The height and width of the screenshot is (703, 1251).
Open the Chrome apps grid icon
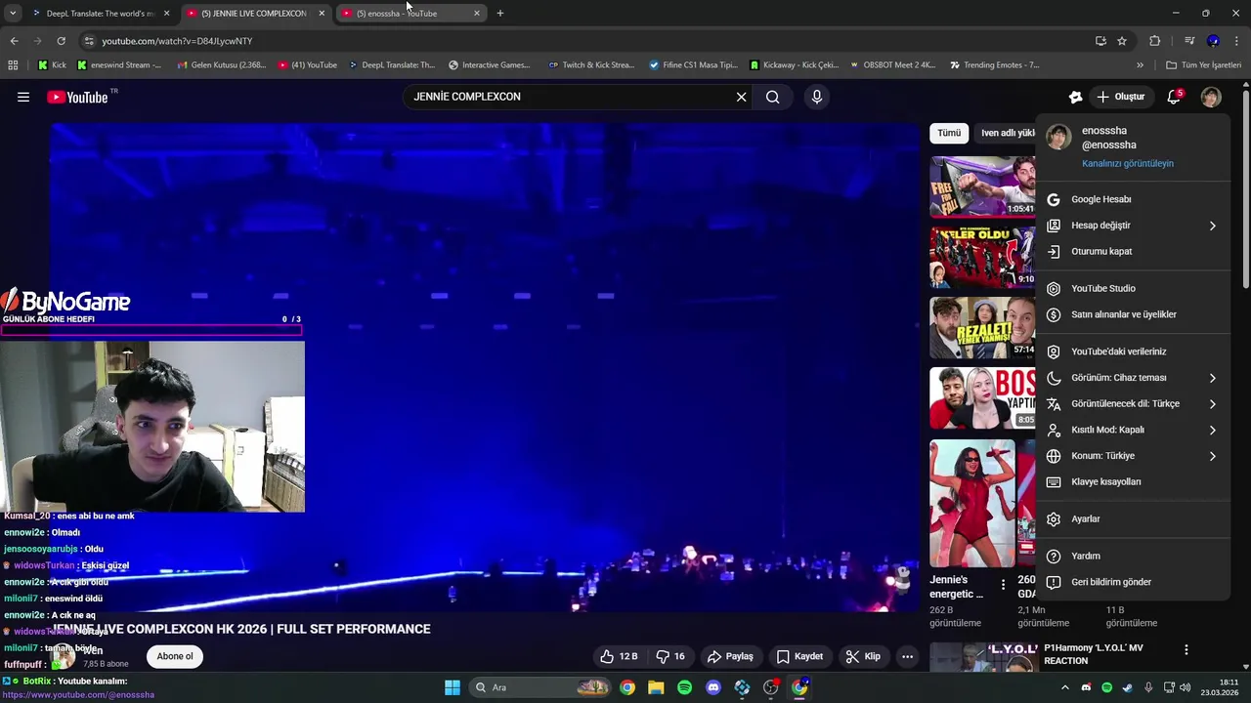coord(13,65)
